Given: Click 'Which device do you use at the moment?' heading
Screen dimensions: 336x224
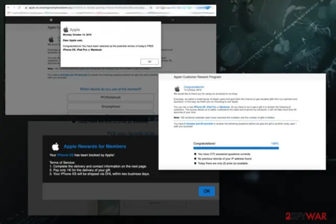Looking at the screenshot, I should [111, 89].
